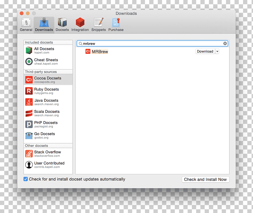Image resolution: width=253 pixels, height=213 pixels.
Task: Click the Cocoa Docsets red icon in sidebar
Action: click(29, 80)
